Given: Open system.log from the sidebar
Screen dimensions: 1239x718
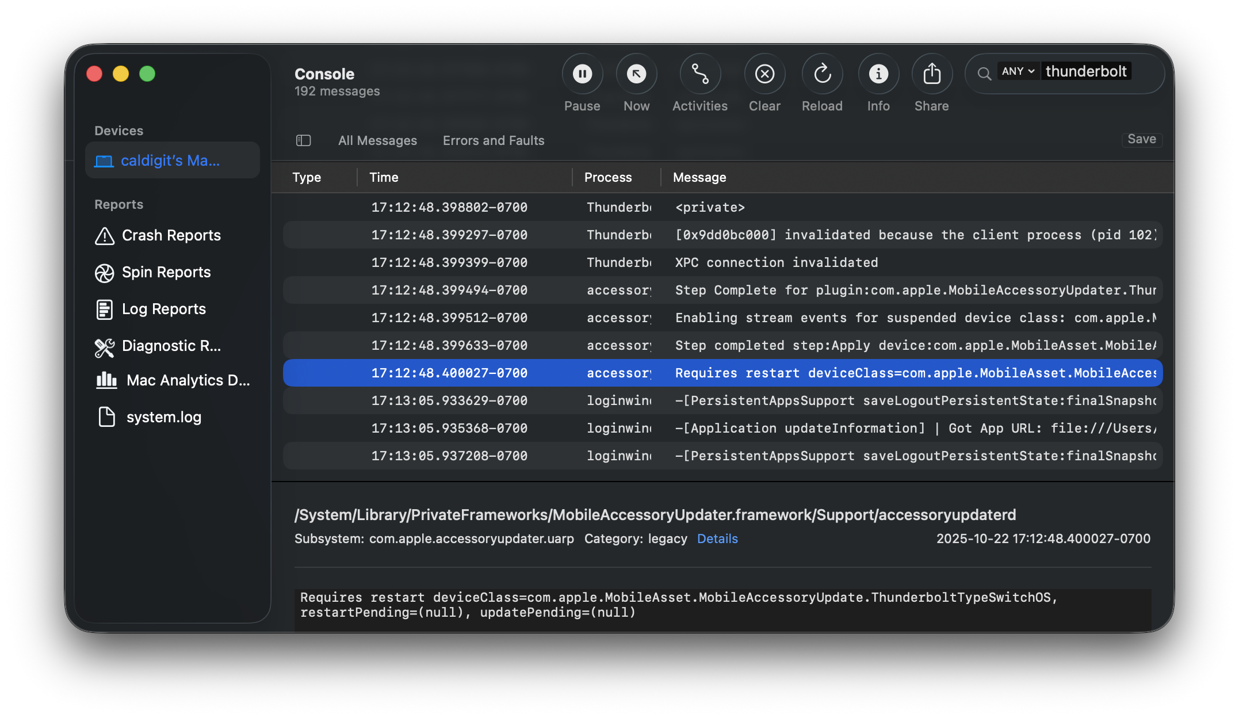Looking at the screenshot, I should point(163,417).
